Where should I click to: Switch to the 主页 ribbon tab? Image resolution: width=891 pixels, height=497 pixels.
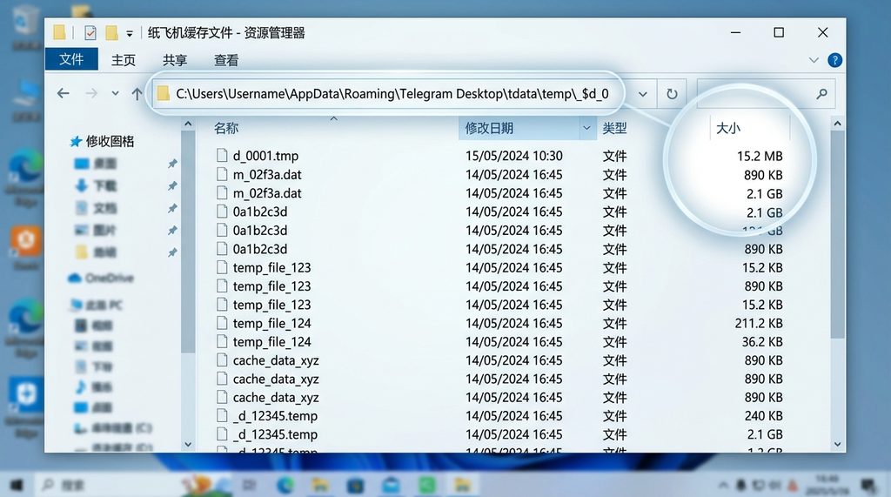click(x=124, y=60)
